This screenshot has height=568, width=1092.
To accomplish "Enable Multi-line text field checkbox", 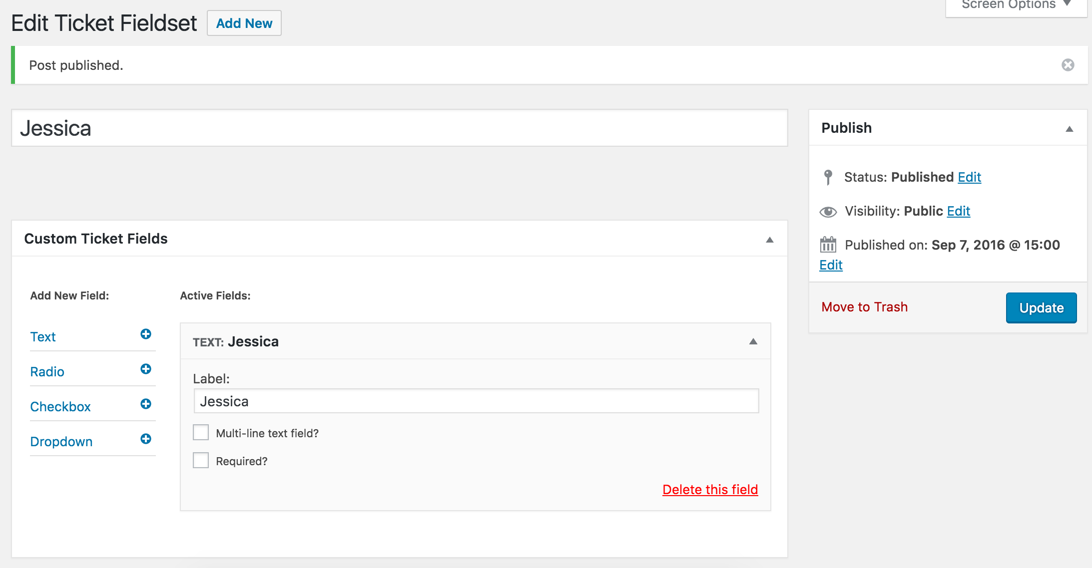I will click(201, 432).
